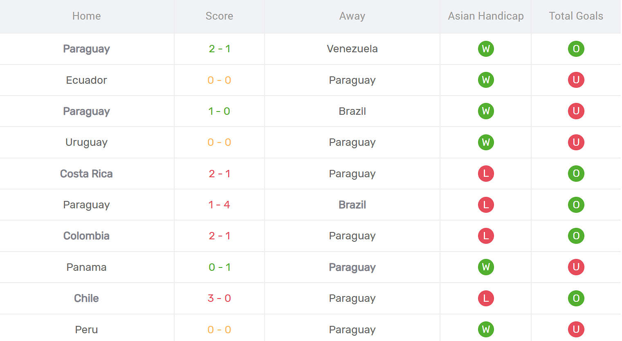
Task: Click the W badge in Paraguay vs Venezuela row
Action: pyautogui.click(x=486, y=49)
